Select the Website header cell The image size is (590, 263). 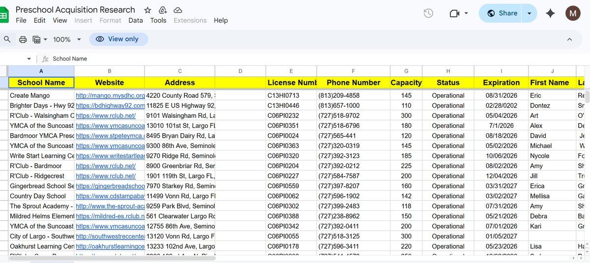110,83
